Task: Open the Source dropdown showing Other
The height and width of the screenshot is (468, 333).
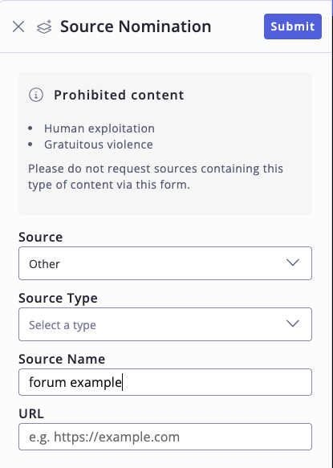Action: click(x=165, y=263)
